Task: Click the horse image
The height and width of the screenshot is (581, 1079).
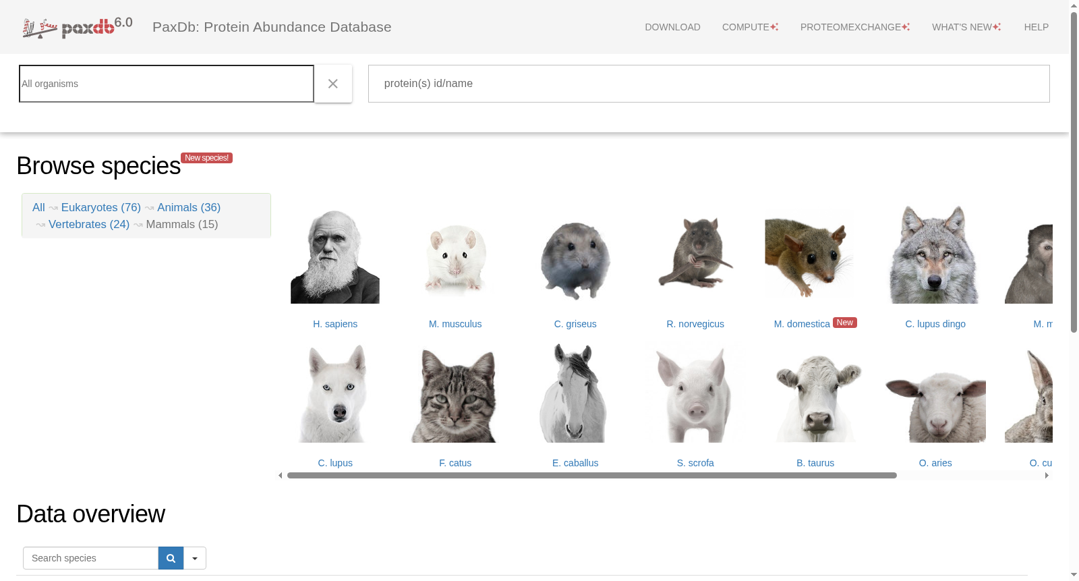Action: pyautogui.click(x=574, y=393)
